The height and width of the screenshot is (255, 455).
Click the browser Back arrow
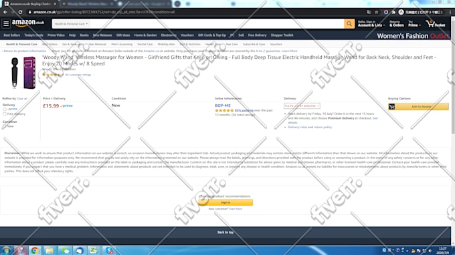pos(5,12)
